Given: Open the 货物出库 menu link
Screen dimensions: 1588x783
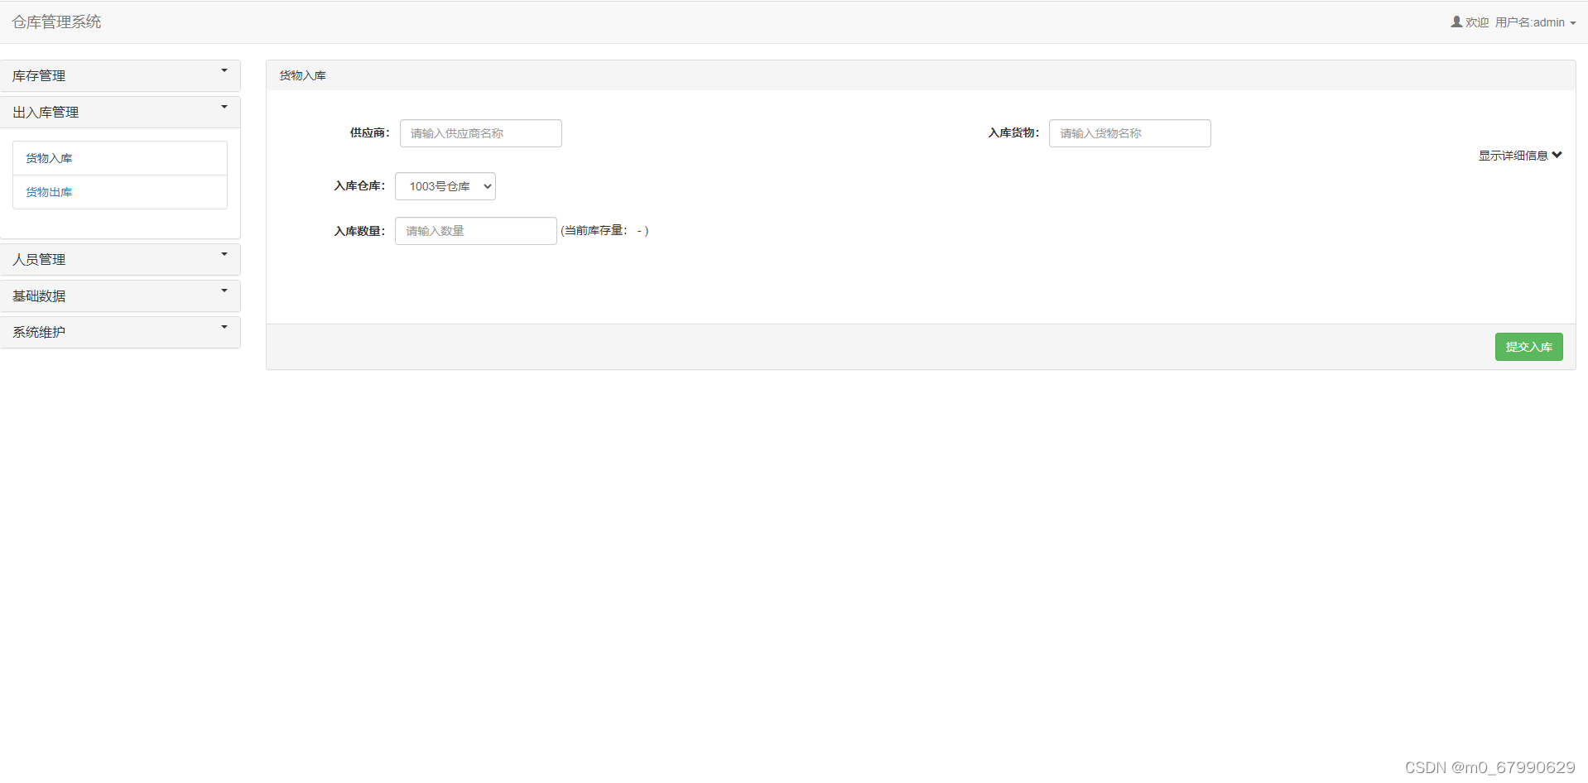Looking at the screenshot, I should tap(49, 192).
